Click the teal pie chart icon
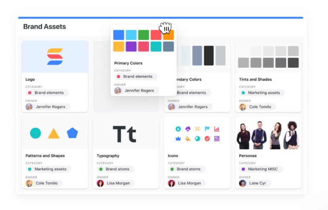This screenshot has height=210, width=328. click(197, 138)
